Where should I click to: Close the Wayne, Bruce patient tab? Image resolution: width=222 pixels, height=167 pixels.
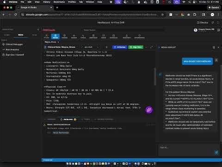(58, 42)
